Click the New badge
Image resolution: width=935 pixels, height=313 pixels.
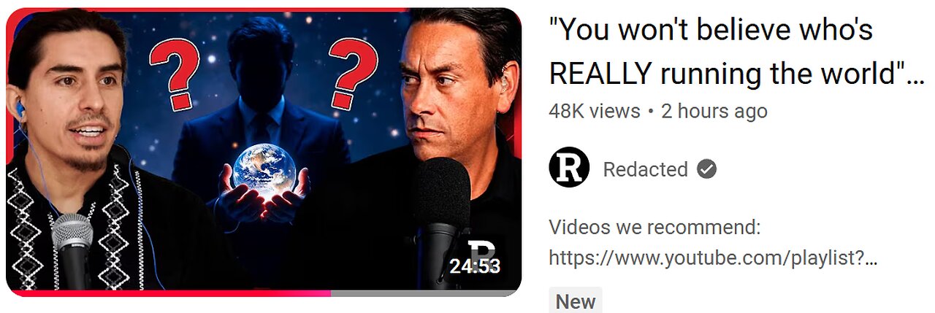[575, 301]
